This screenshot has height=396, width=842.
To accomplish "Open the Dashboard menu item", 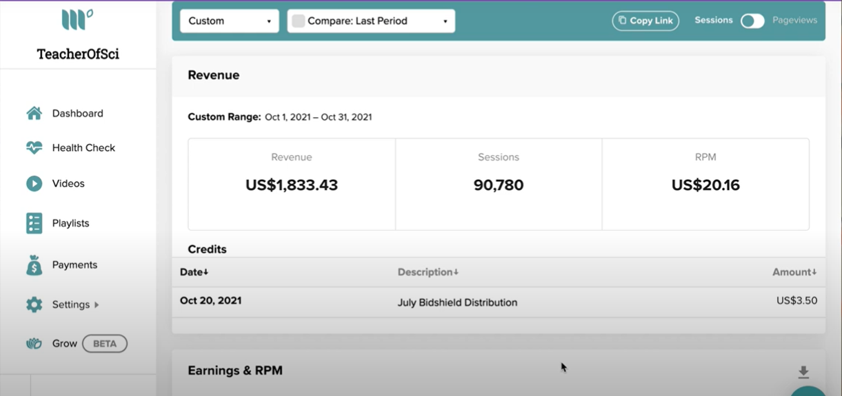I will point(78,114).
